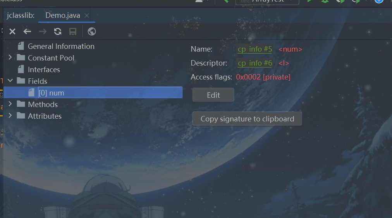Follow the cp_info #5 link
This screenshot has height=218, width=392.
tap(255, 49)
